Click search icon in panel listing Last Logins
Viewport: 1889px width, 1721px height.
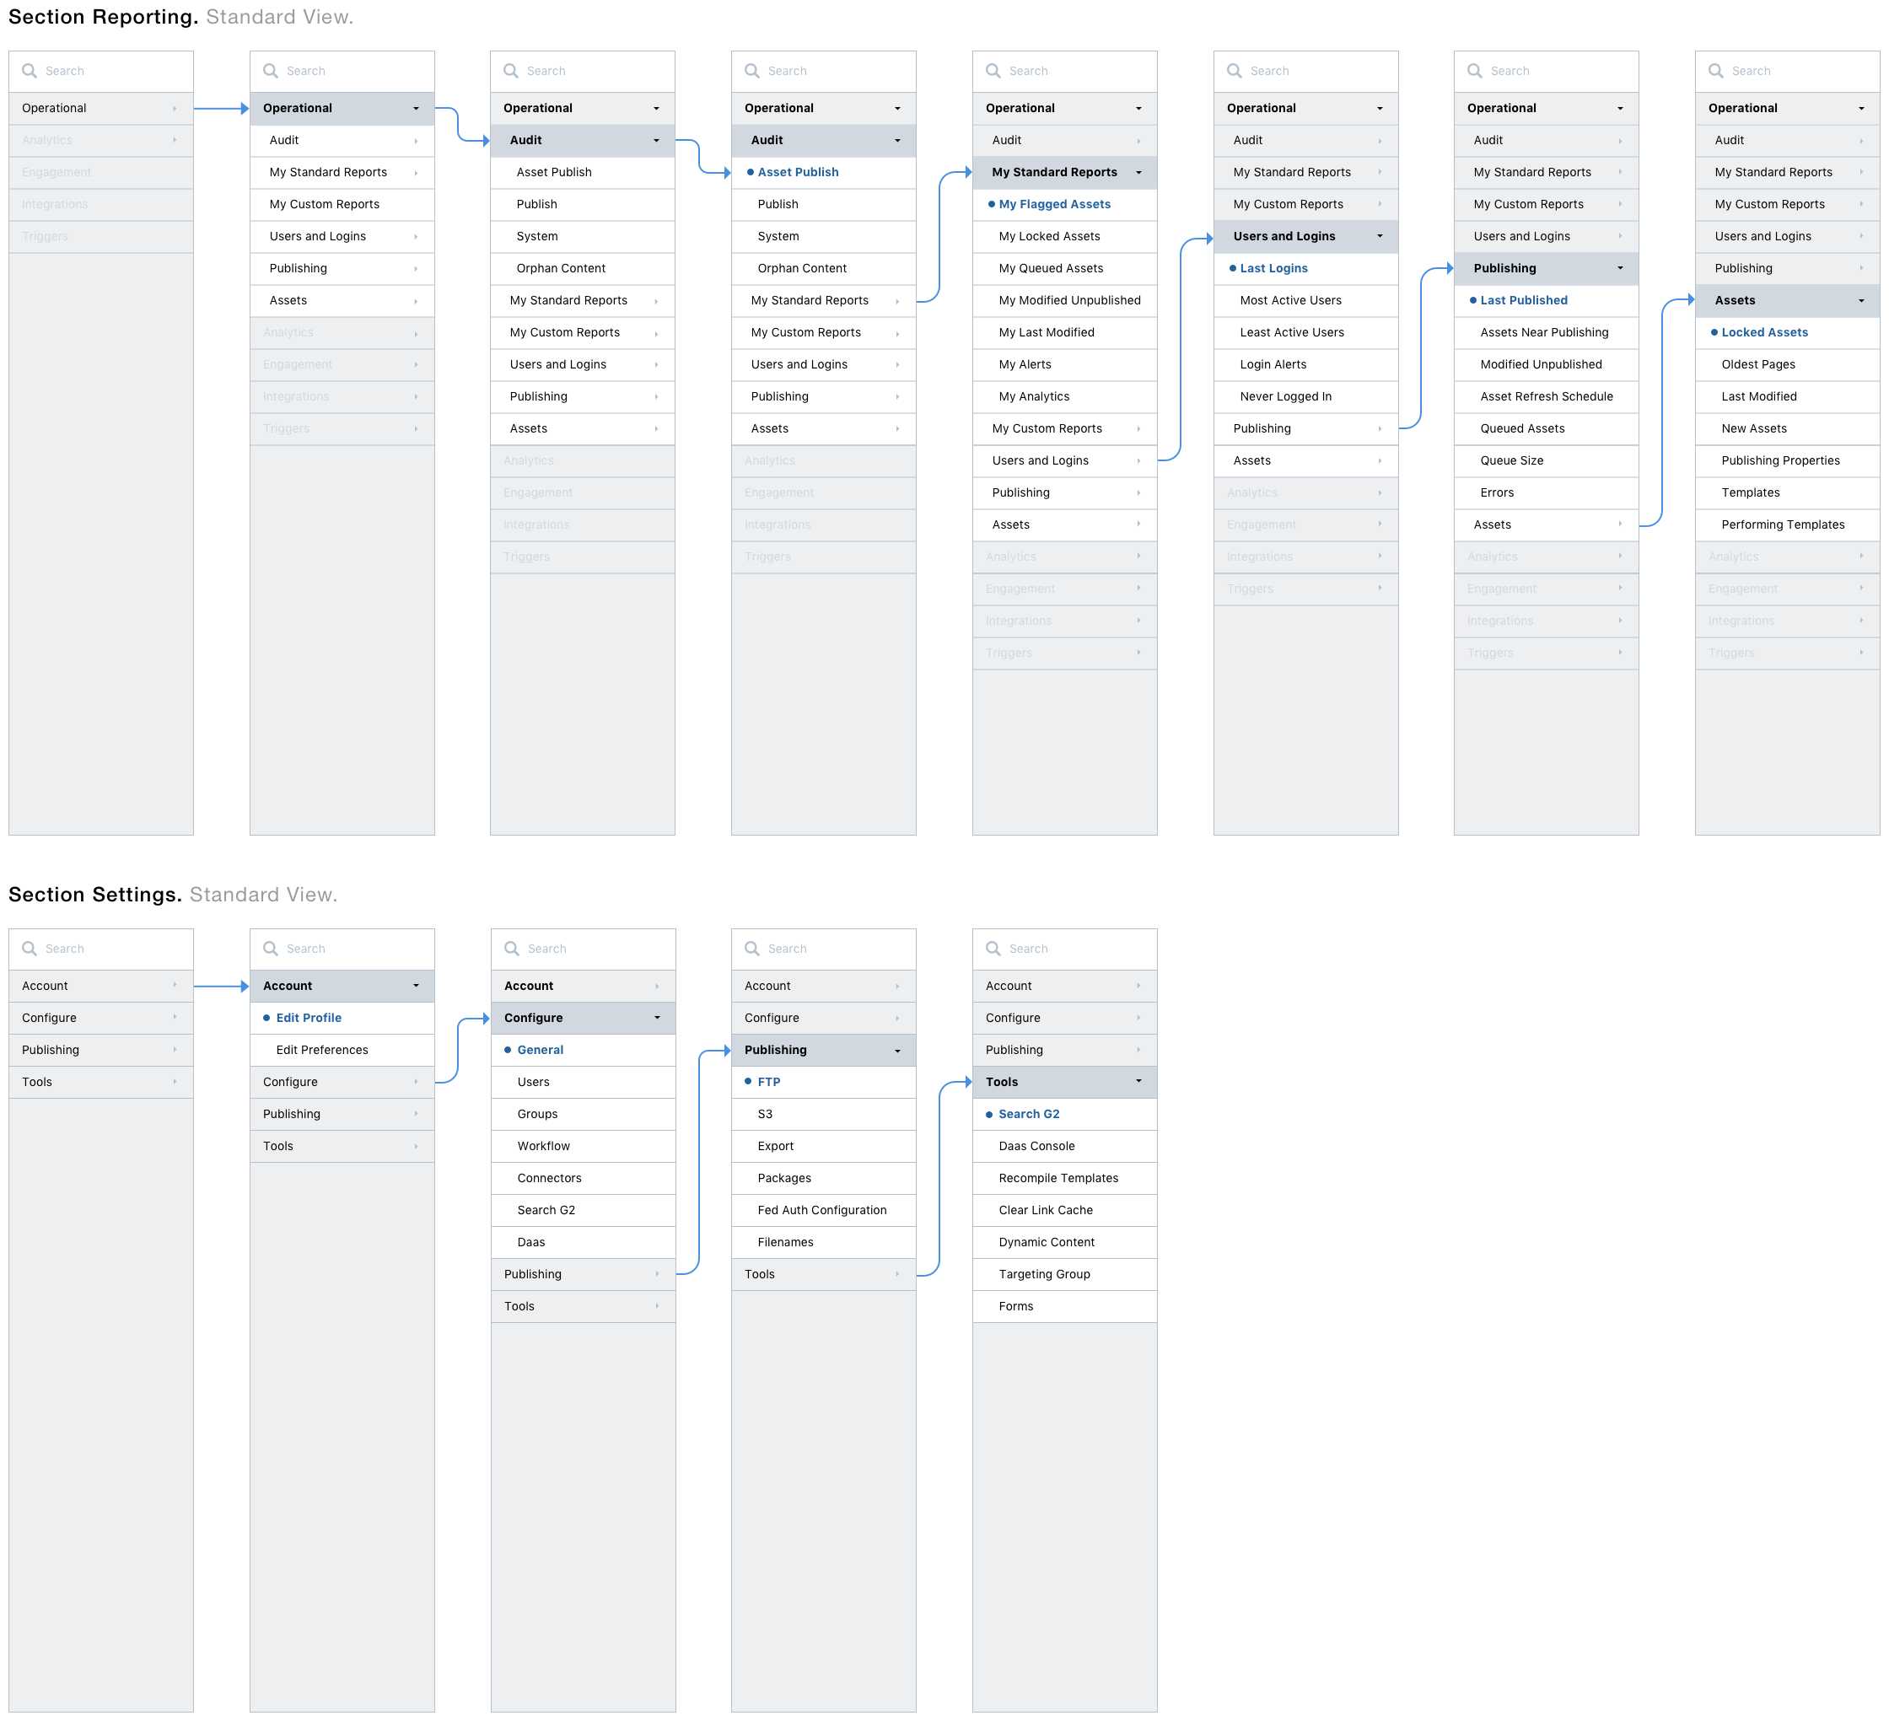[1233, 71]
